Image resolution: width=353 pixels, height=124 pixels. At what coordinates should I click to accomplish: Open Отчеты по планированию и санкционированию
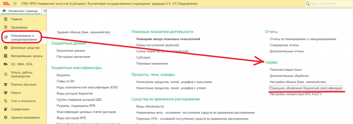point(303,39)
